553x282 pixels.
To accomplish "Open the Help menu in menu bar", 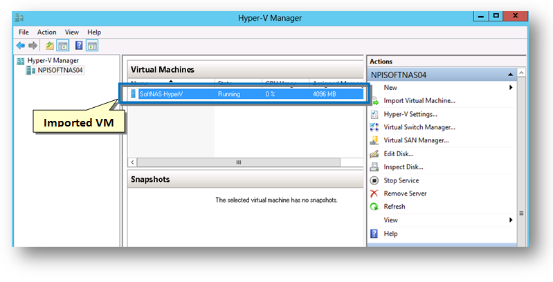I will [x=94, y=32].
